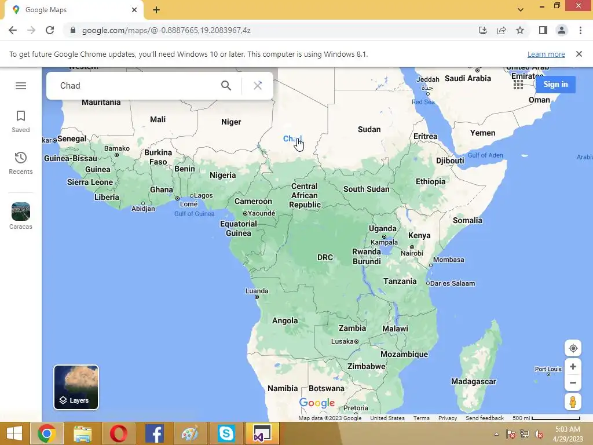Click the Google logo on map
Viewport: 593px width, 445px height.
click(317, 403)
